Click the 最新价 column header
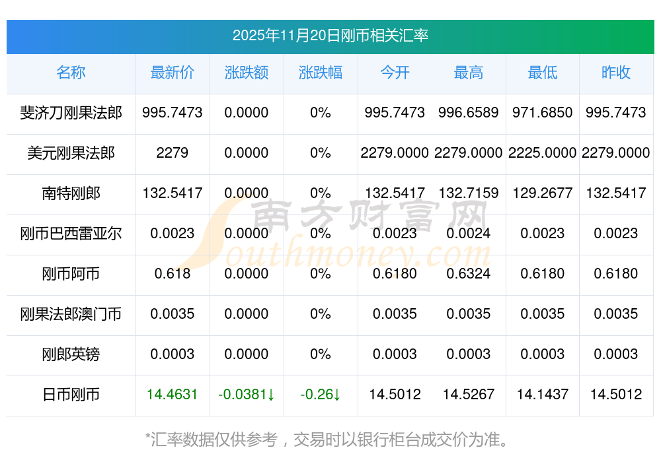This screenshot has height=460, width=661. pyautogui.click(x=173, y=73)
